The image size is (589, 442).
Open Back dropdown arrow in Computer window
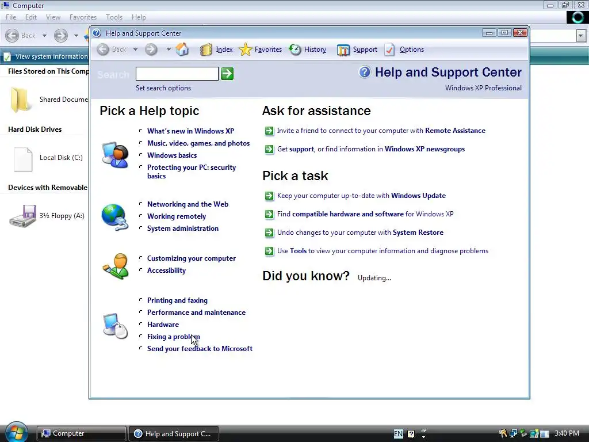coord(44,36)
